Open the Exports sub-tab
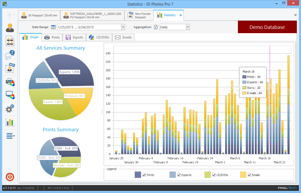 click(x=74, y=37)
